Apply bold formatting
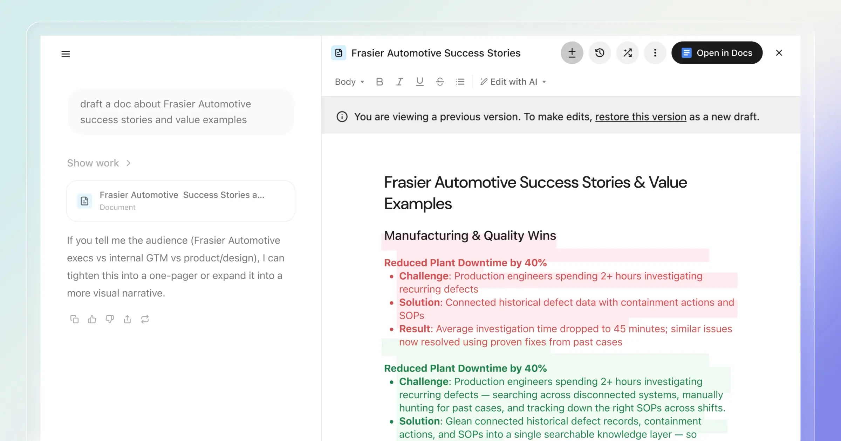 tap(380, 82)
